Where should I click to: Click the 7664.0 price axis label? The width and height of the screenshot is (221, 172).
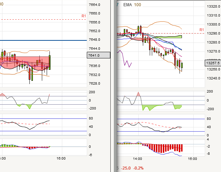[94, 5]
